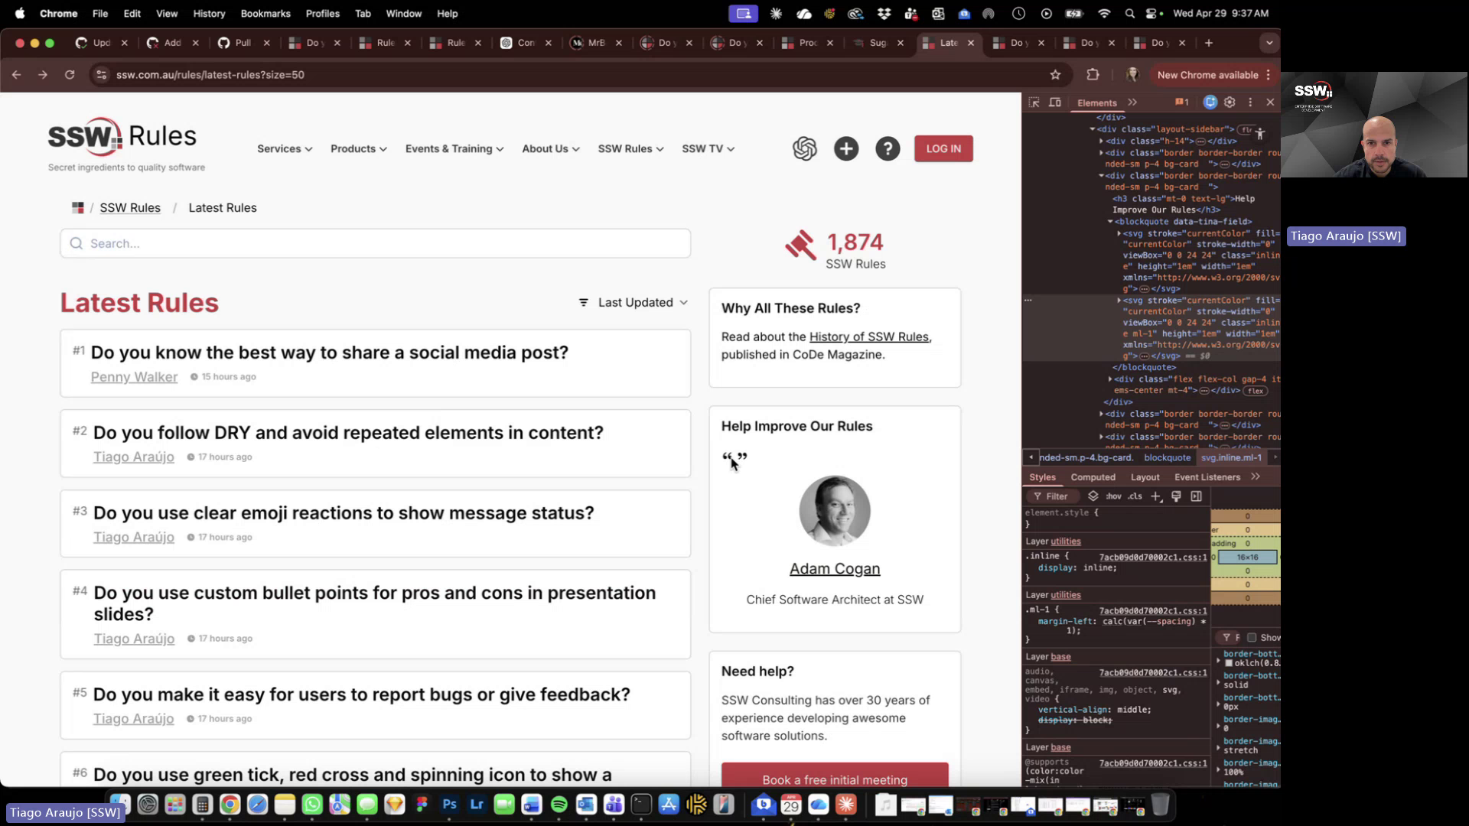Toggle the .cls element classes button
1469x826 pixels.
click(x=1135, y=496)
